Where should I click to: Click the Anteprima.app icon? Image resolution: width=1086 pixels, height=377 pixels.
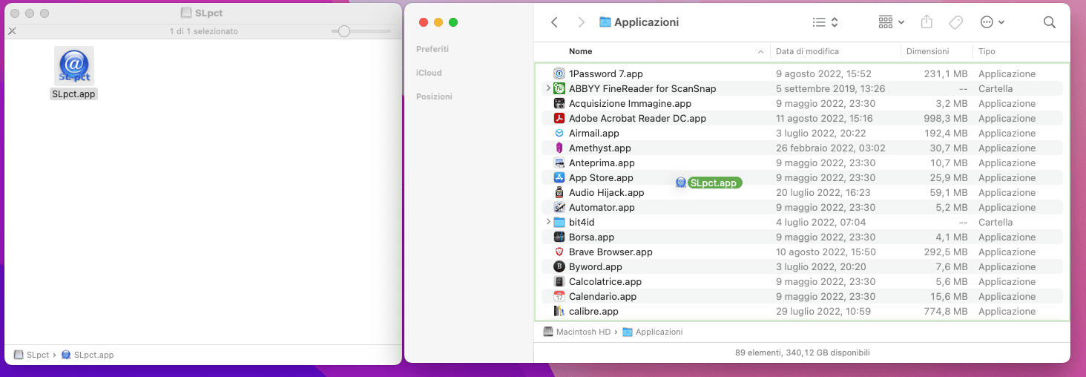pyautogui.click(x=559, y=163)
